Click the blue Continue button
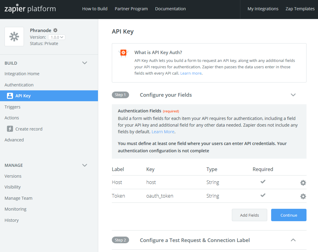The height and width of the screenshot is (252, 318). (x=289, y=215)
